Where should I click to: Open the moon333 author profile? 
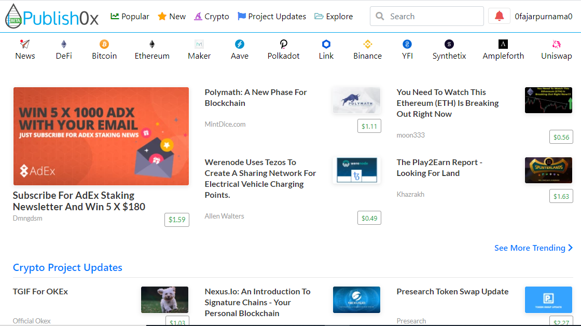tap(410, 135)
